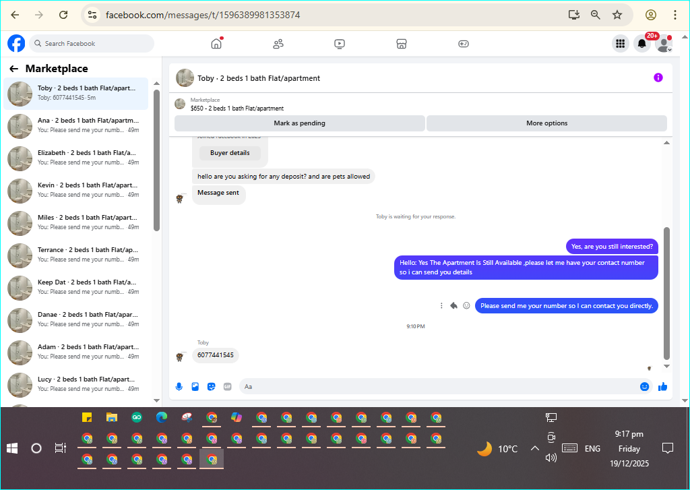The height and width of the screenshot is (490, 690).
Task: Click the More options button
Action: pos(546,123)
